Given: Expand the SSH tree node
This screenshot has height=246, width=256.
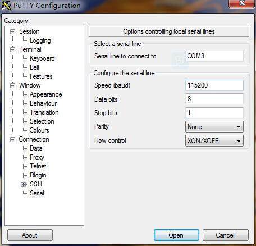Looking at the screenshot, I should coord(23,184).
